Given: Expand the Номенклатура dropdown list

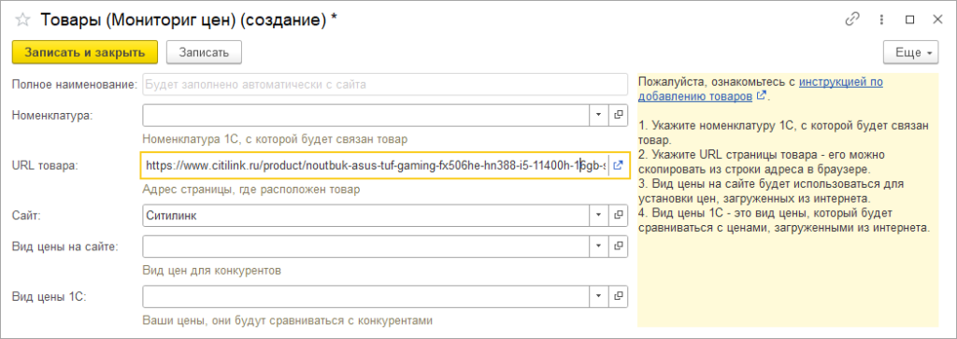Looking at the screenshot, I should (x=599, y=114).
